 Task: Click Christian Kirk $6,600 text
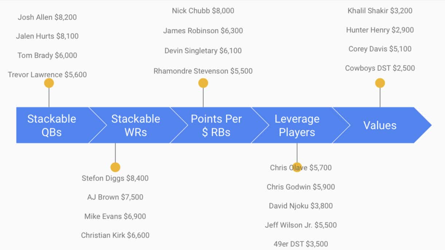[x=115, y=235]
